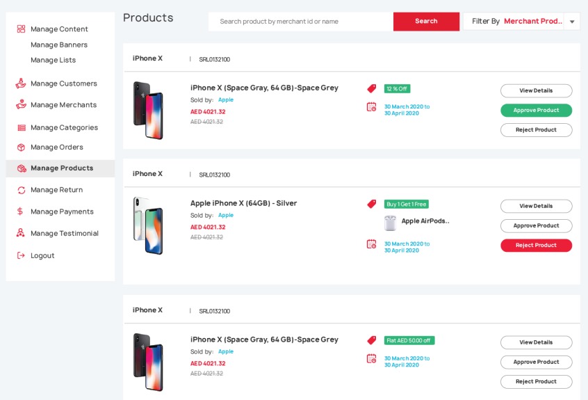
Task: Select Manage Products in sidebar
Action: pos(60,168)
